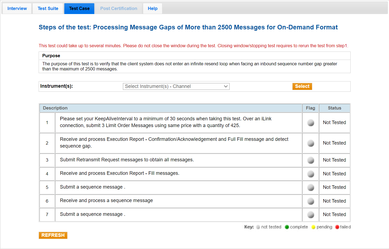Click the step 6 flag circle
The height and width of the screenshot is (249, 389).
click(x=311, y=201)
